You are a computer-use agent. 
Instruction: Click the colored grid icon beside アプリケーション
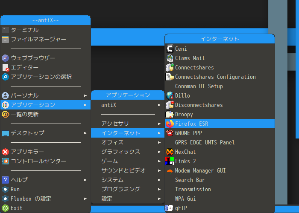pyautogui.click(x=5, y=105)
